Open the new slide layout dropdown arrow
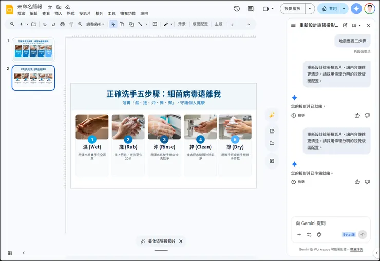The width and height of the screenshot is (380, 261). 27,24
